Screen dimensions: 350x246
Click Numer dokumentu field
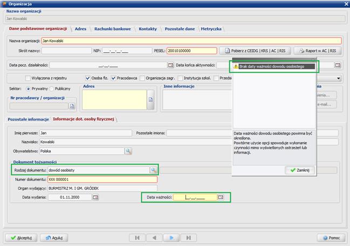(102, 179)
